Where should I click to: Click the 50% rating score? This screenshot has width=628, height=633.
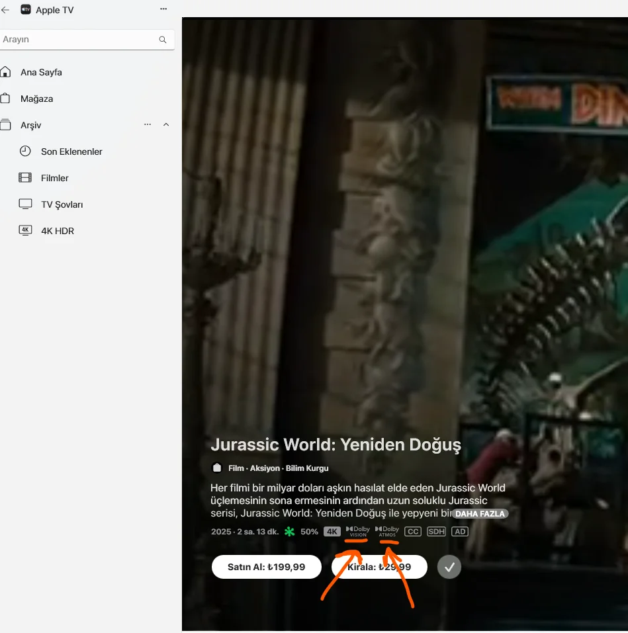pos(309,532)
